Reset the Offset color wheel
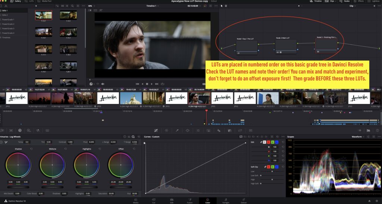The height and width of the screenshot is (204, 382). tap(134, 149)
